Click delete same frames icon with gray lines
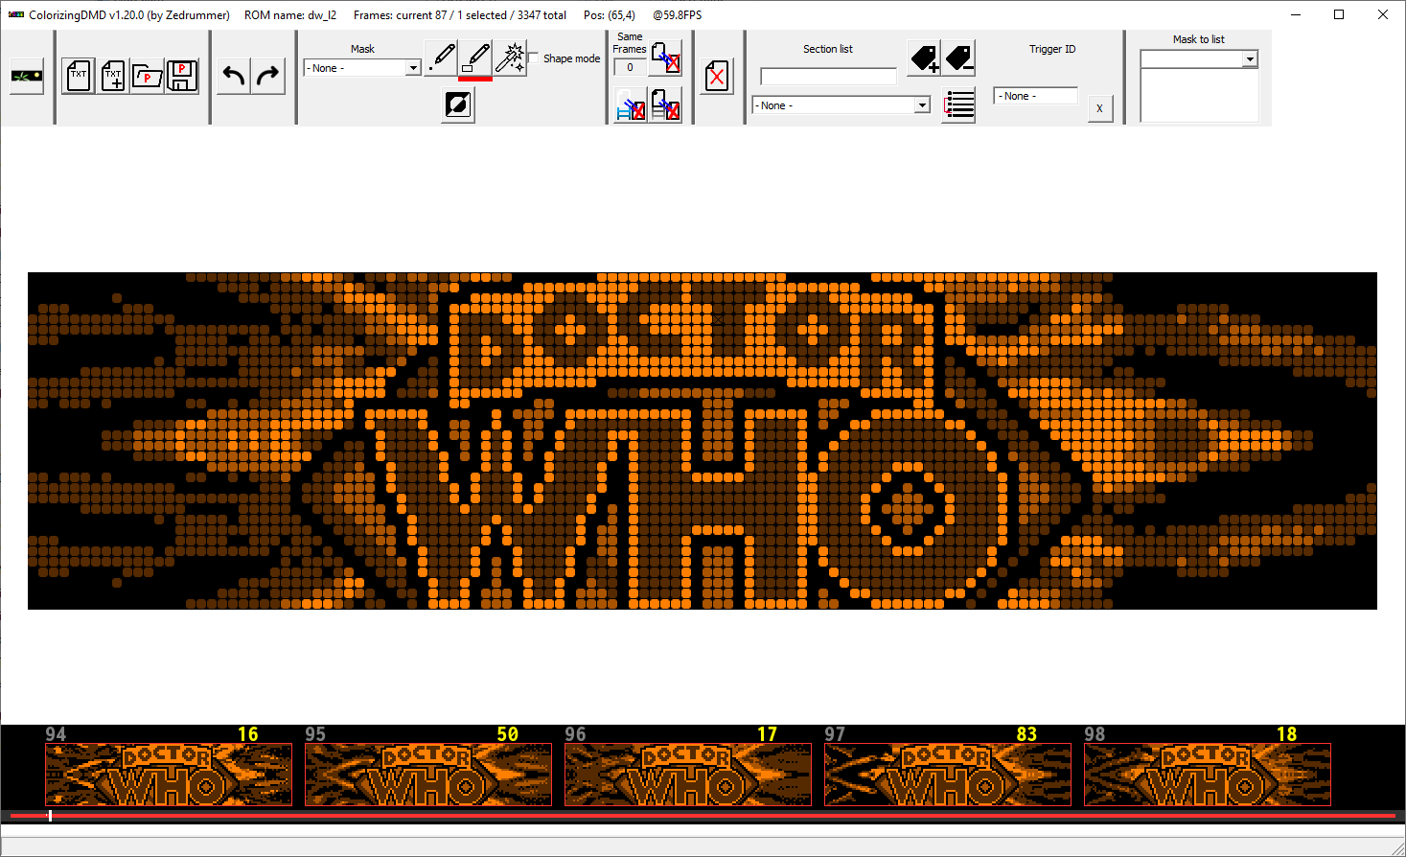 666,104
